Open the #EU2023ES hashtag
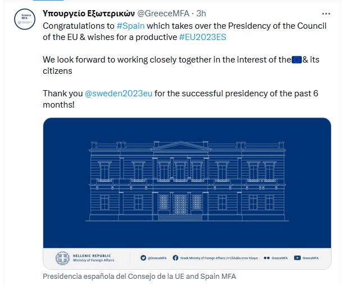Image resolution: width=349 pixels, height=285 pixels. coord(202,37)
